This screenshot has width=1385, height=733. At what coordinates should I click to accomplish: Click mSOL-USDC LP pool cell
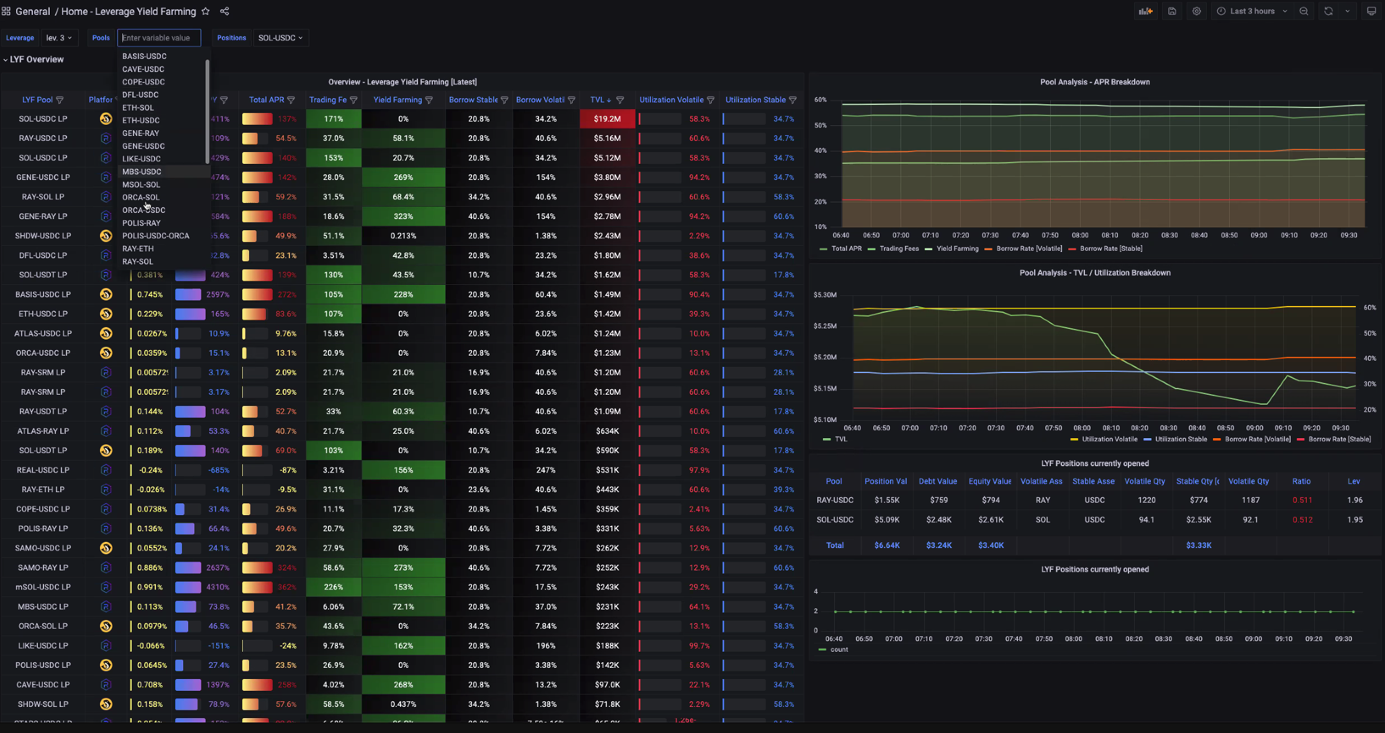(x=43, y=587)
